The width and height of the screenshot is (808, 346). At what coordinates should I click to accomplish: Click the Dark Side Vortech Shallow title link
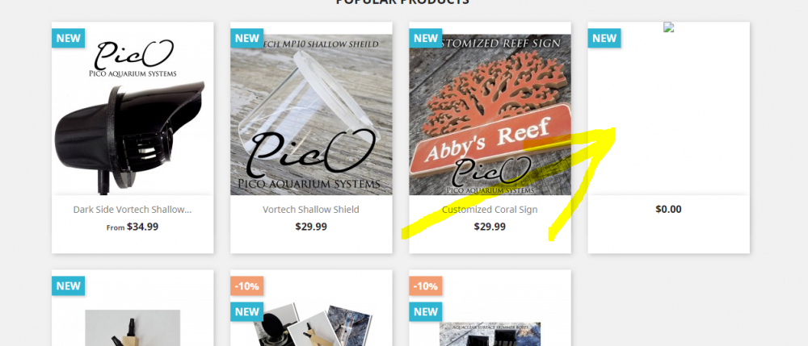[133, 210]
